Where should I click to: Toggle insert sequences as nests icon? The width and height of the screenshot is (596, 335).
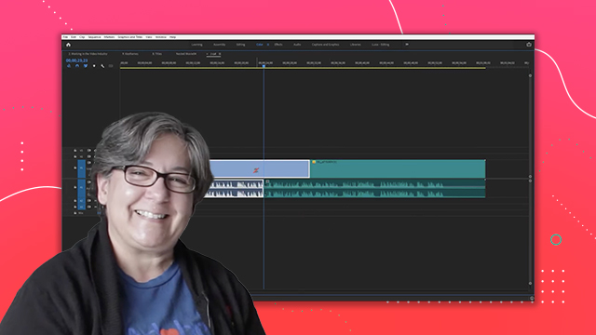click(x=69, y=66)
